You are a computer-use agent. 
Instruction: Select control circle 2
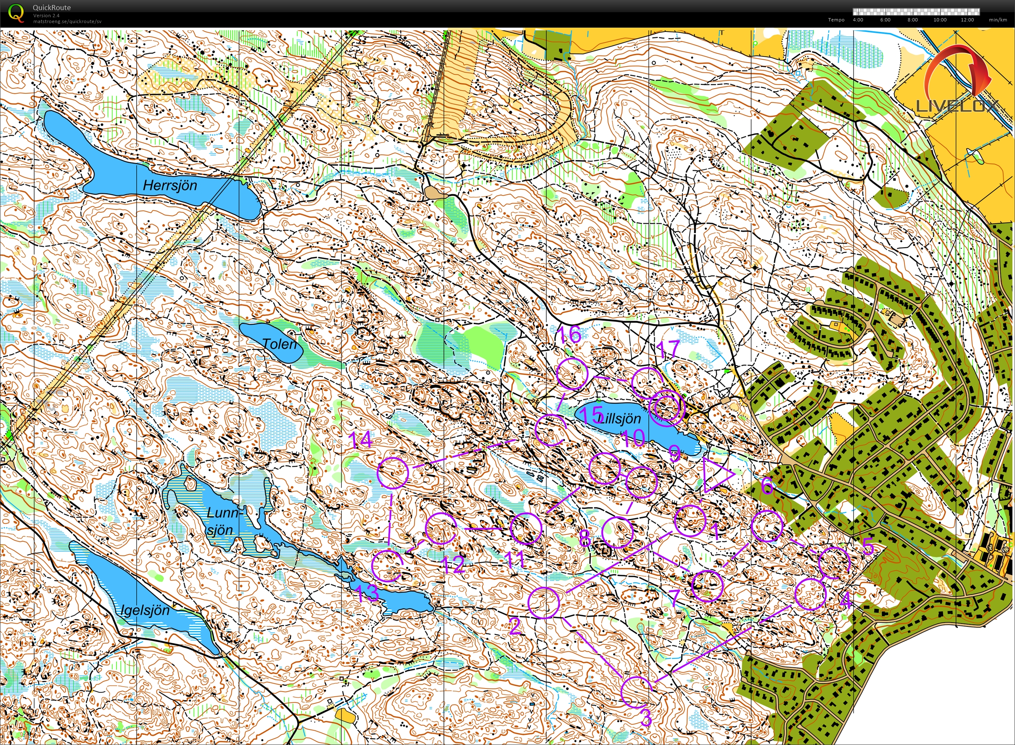pyautogui.click(x=544, y=602)
